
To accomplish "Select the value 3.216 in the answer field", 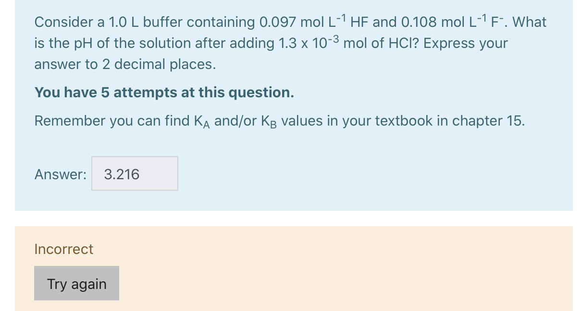I will point(121,173).
